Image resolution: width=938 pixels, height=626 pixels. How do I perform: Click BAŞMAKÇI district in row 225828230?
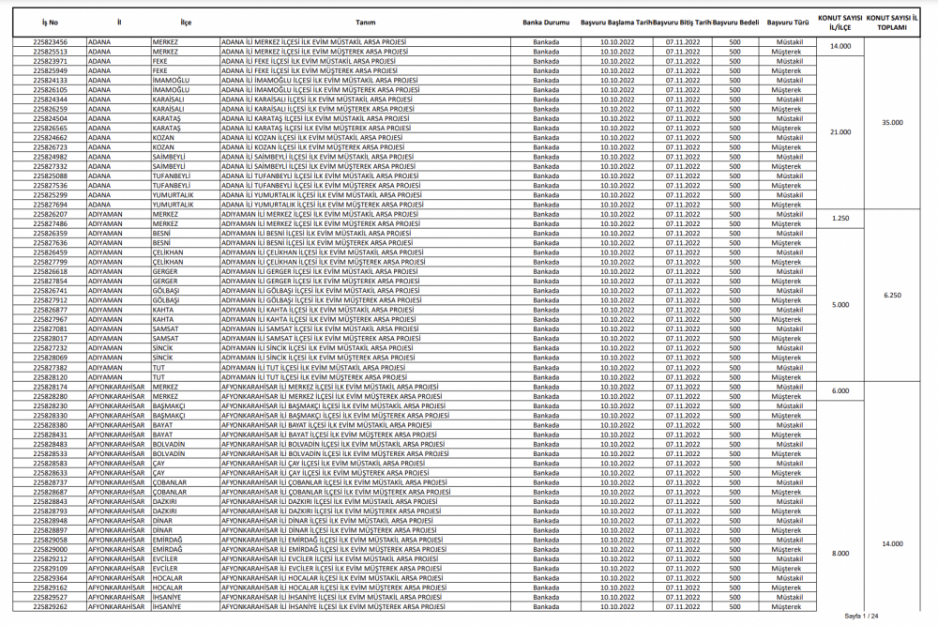169,405
